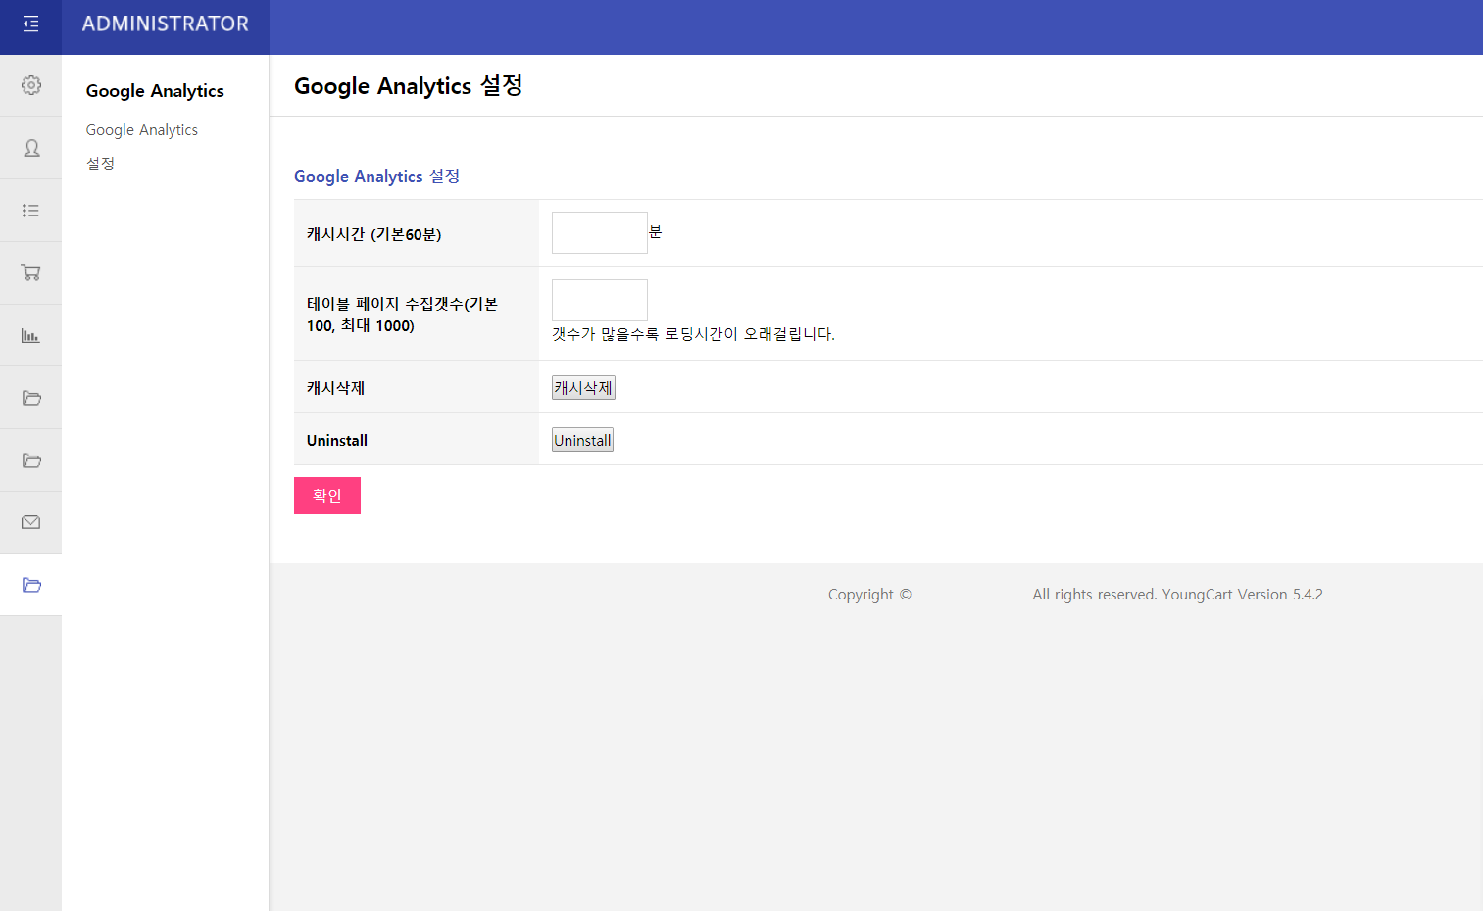Submit settings with the pink 확인 button
Viewport: 1483px width, 911px height.
coord(326,496)
